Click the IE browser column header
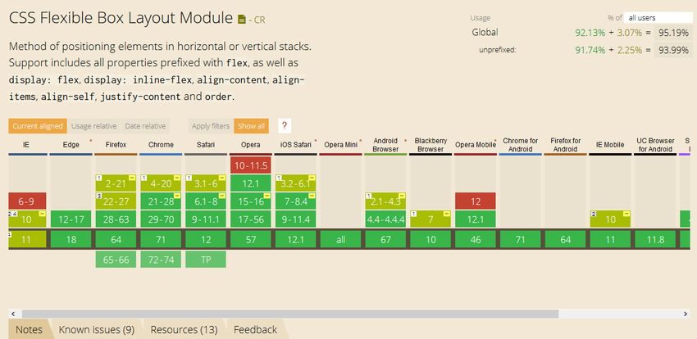The width and height of the screenshot is (697, 339). pos(27,145)
